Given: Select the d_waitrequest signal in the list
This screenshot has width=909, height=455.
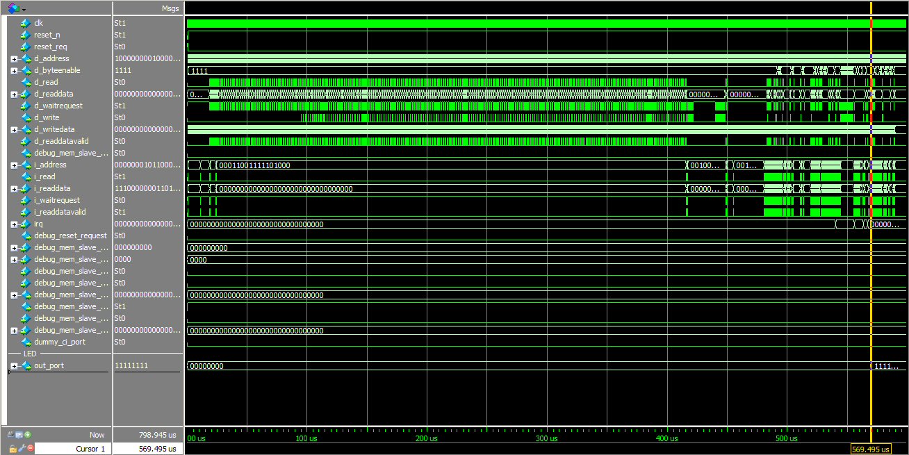Looking at the screenshot, I should (x=59, y=106).
